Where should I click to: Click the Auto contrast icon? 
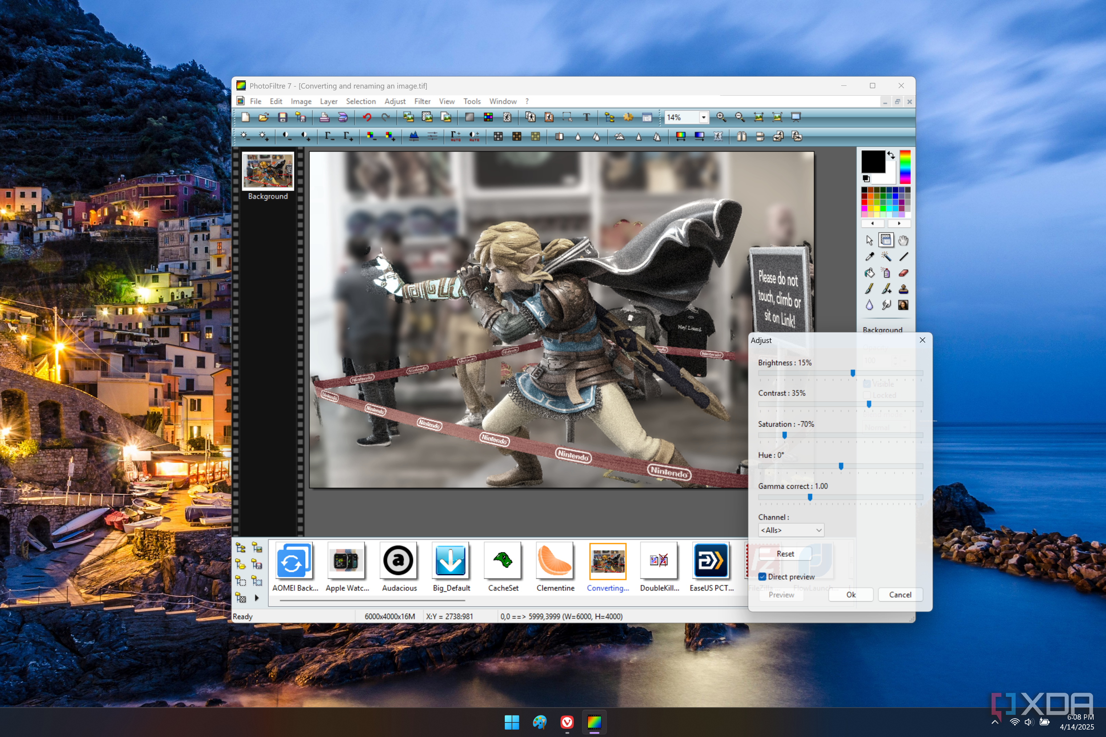(x=474, y=136)
